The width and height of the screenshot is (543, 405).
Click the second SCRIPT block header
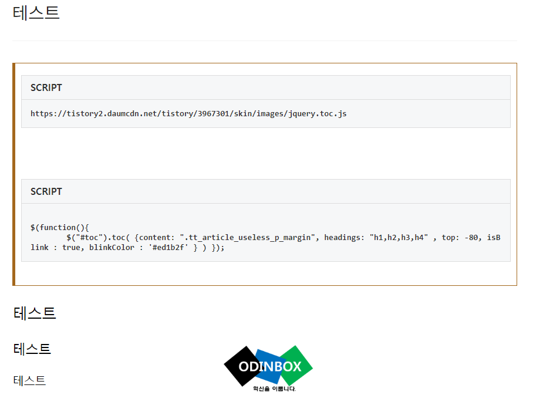265,191
